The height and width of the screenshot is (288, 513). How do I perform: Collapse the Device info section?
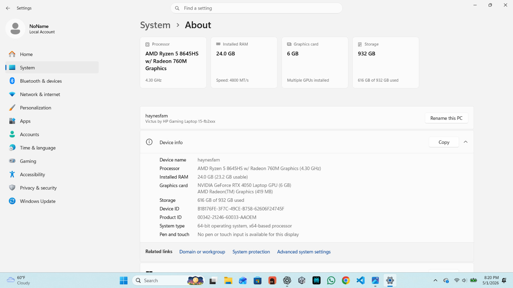[466, 142]
